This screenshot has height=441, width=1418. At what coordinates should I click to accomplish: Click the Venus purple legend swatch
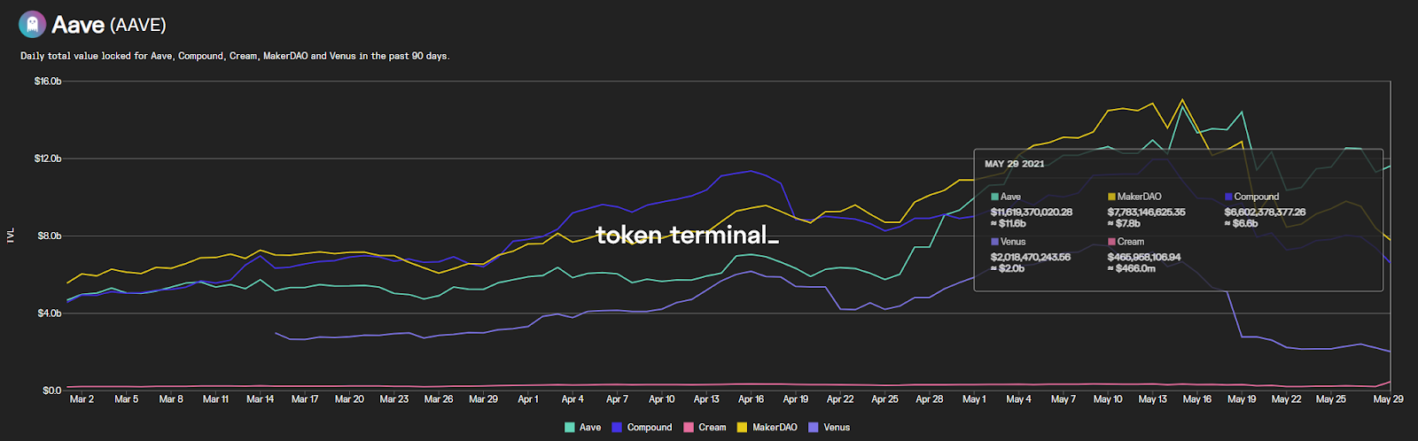click(x=814, y=428)
